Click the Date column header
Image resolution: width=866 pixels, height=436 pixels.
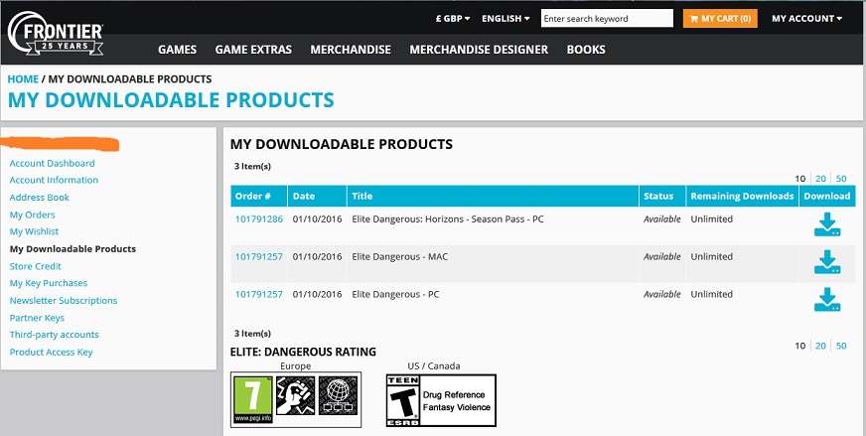317,197
